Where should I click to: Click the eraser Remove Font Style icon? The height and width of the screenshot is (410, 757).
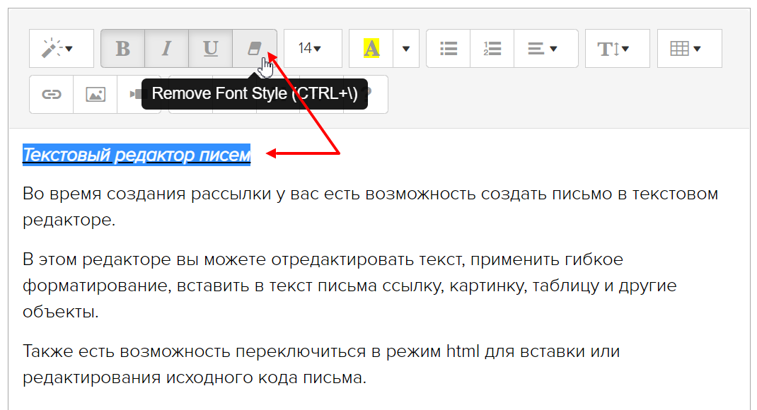[254, 49]
